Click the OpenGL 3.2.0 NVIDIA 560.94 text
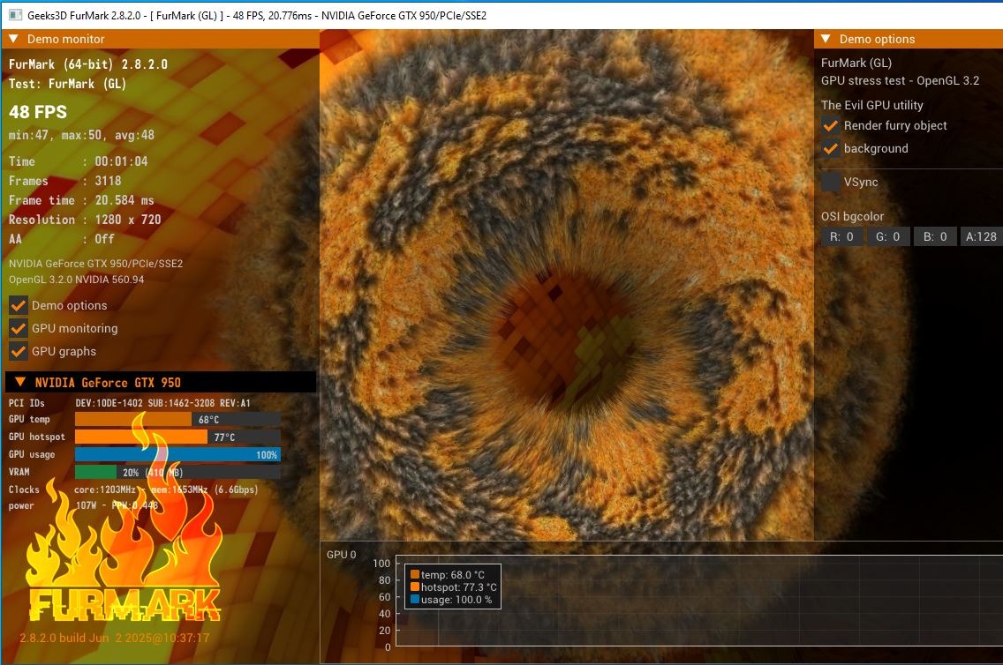The height and width of the screenshot is (665, 1003). click(76, 280)
